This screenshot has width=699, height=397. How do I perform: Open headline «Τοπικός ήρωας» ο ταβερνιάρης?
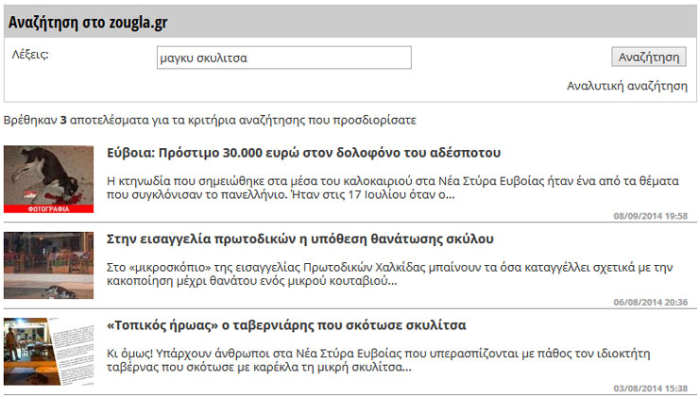[286, 325]
